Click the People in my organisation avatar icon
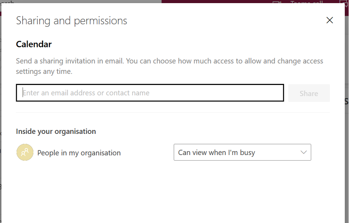Screen dimensions: 349x223 pyautogui.click(x=25, y=153)
